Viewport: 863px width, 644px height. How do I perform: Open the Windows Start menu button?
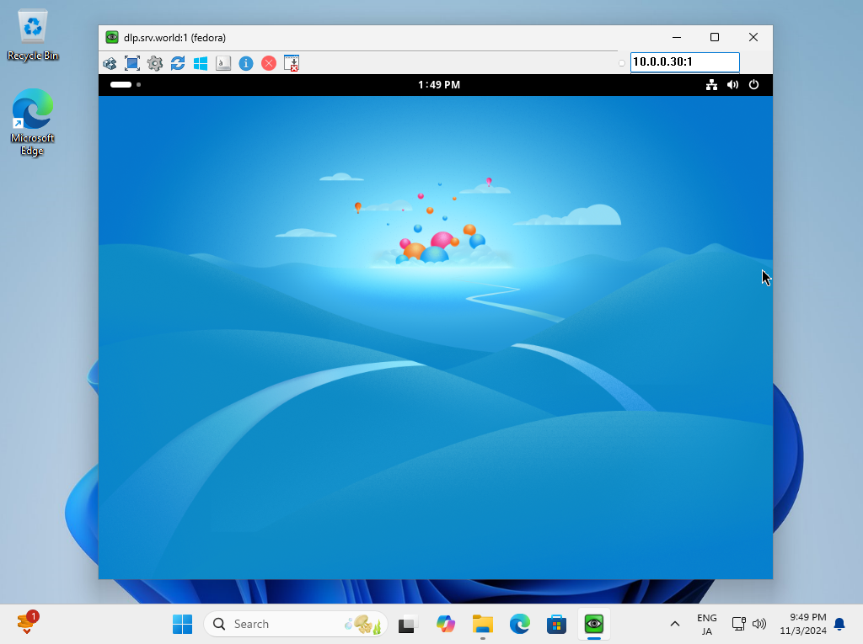tap(182, 624)
